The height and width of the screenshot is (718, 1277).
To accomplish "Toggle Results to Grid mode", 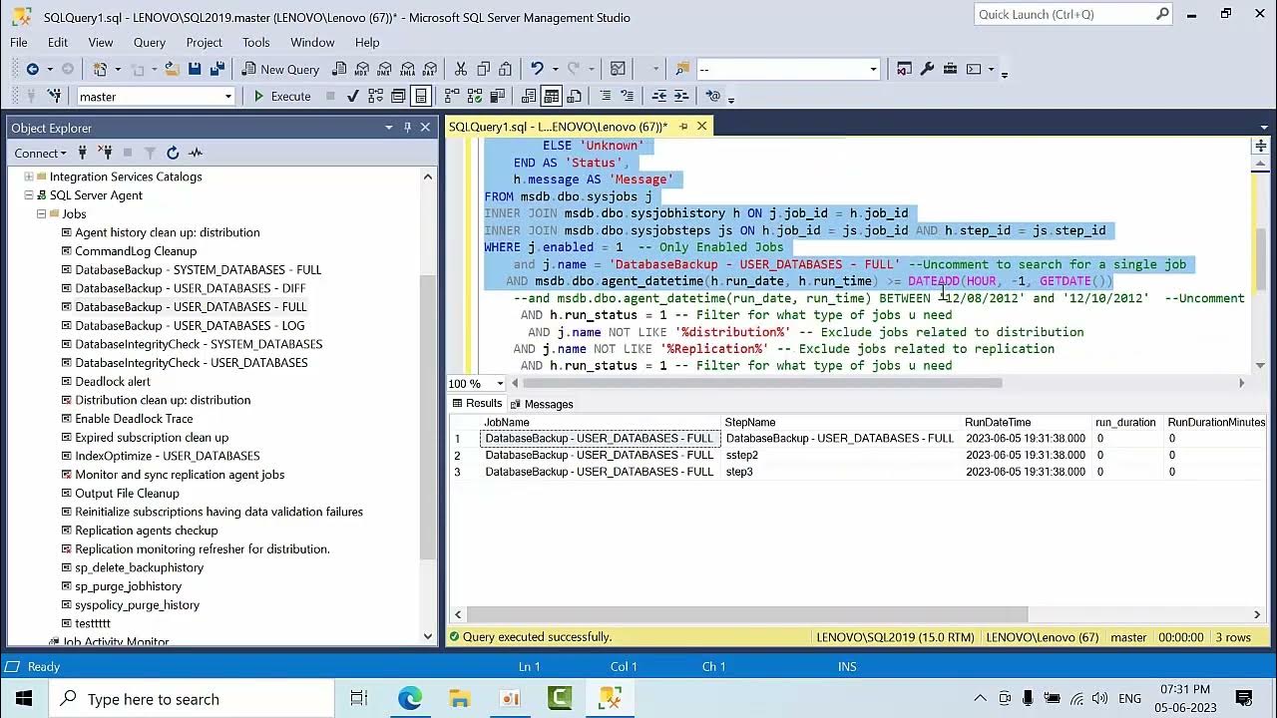I will tap(552, 96).
